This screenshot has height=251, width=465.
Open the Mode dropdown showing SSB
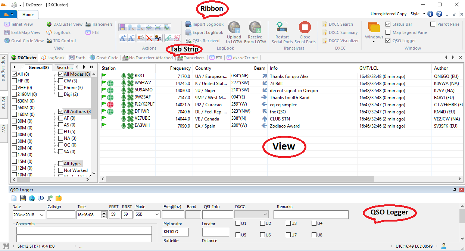coord(157,215)
